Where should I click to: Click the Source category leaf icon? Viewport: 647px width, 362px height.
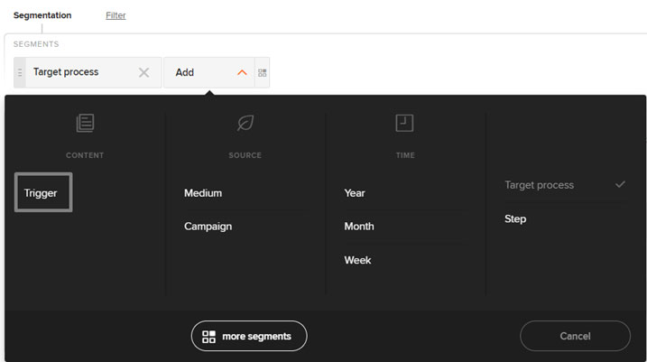(245, 123)
